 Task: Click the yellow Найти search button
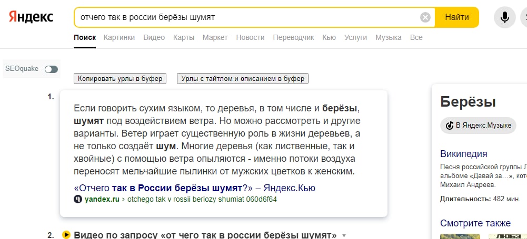(457, 17)
